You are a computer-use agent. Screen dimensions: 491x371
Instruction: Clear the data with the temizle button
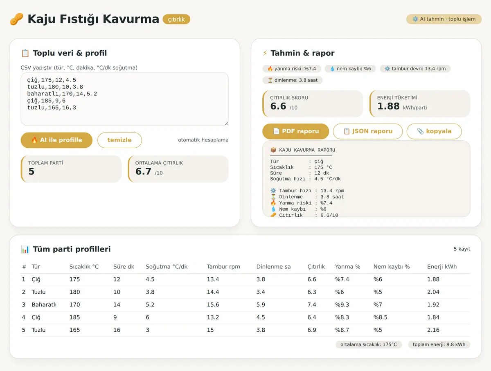119,140
